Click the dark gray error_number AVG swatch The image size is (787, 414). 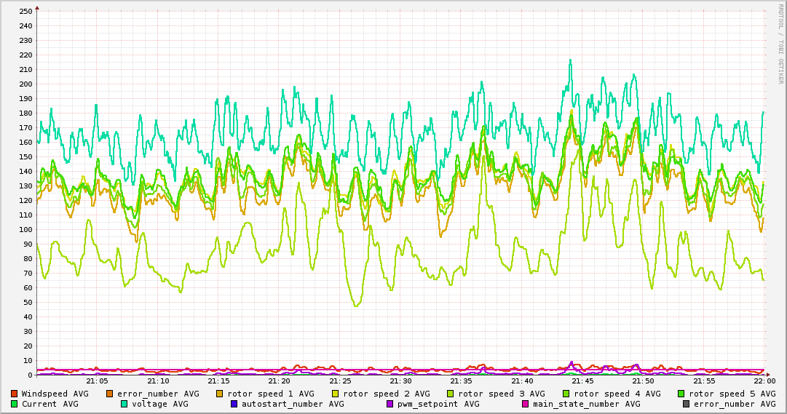pos(686,404)
